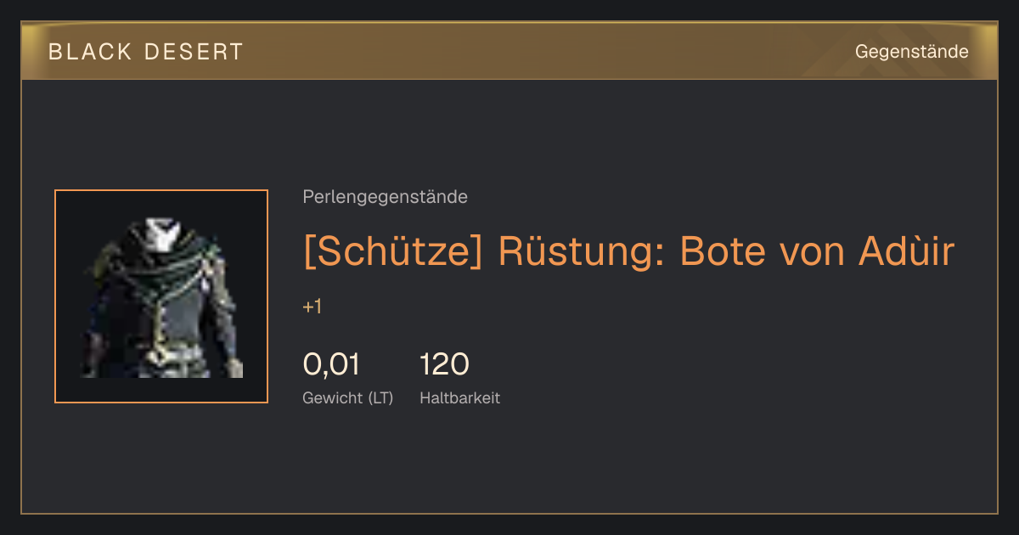Click the word DESERT in the logo

click(x=194, y=52)
